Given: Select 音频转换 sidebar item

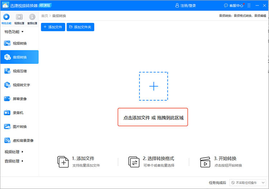Looking at the screenshot, I should 19,57.
